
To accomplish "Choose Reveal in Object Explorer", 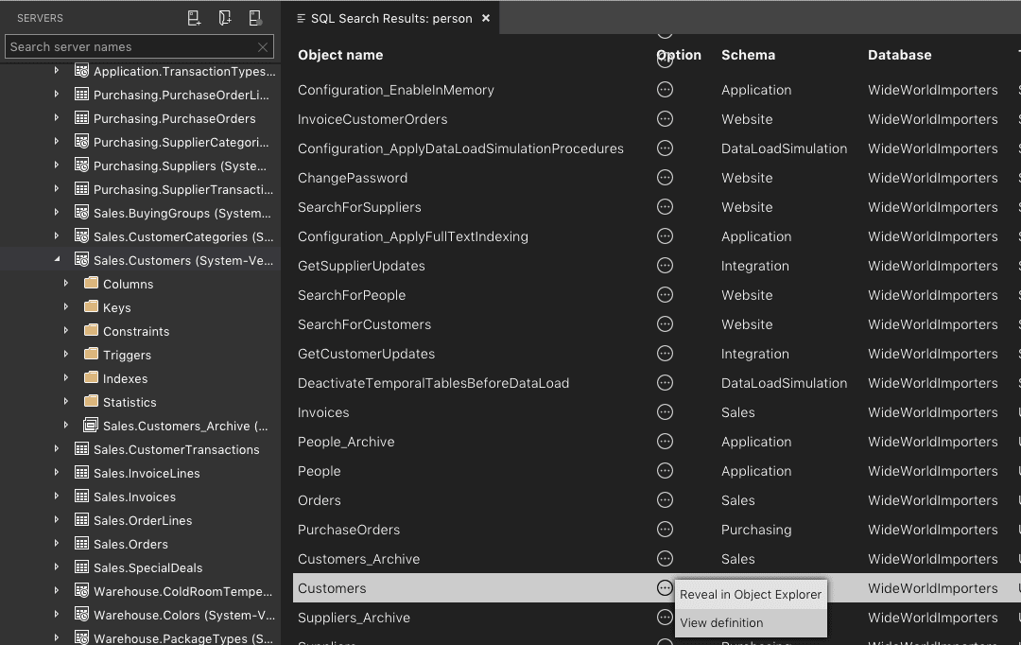I will click(750, 595).
